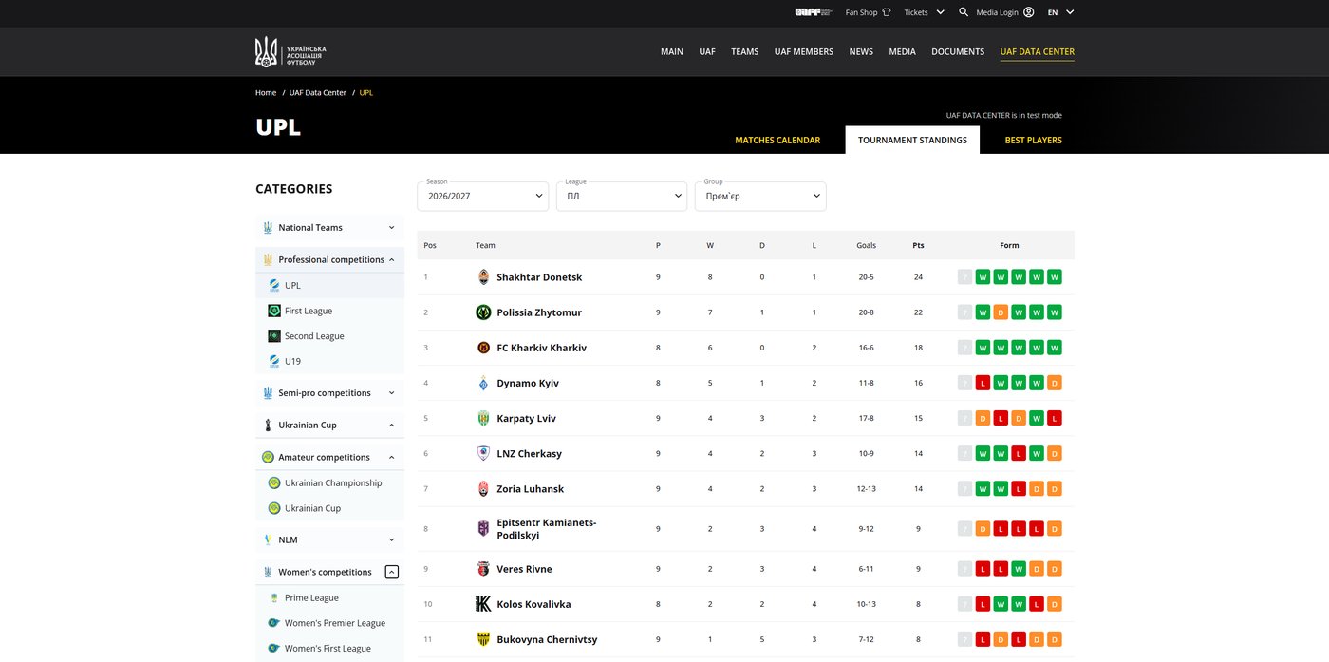This screenshot has width=1329, height=662.
Task: Open the NEWS navigation menu item
Action: [x=861, y=51]
